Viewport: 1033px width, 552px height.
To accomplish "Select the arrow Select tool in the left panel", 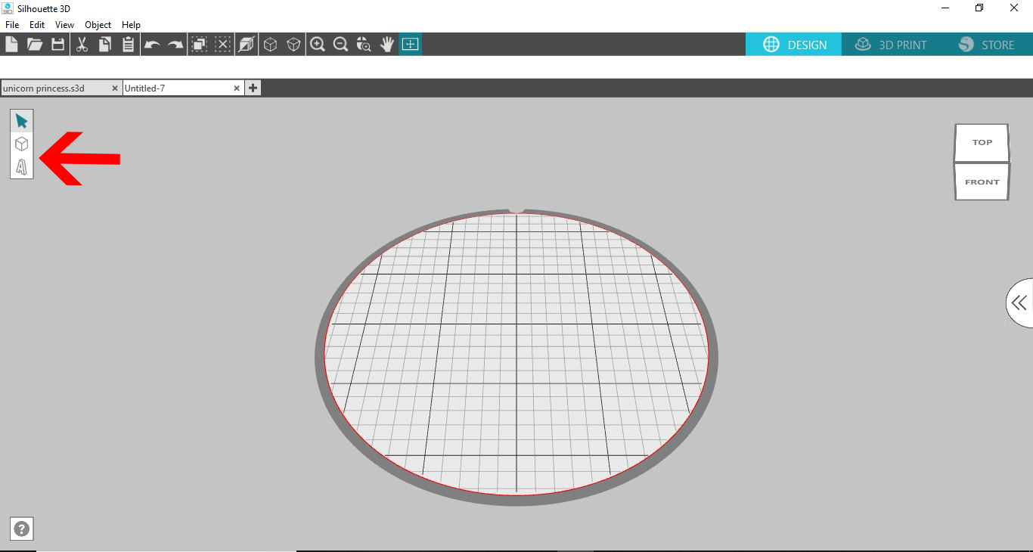I will (x=22, y=121).
